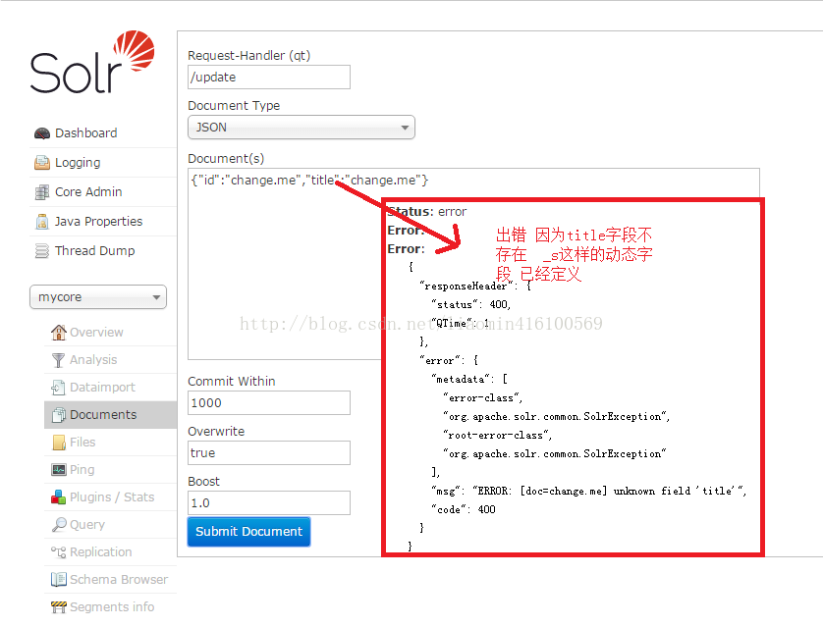Click the Analysis funnel icon
The image size is (823, 627).
click(x=58, y=360)
